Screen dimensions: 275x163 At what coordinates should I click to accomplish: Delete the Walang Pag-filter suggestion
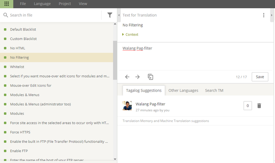coord(259,106)
